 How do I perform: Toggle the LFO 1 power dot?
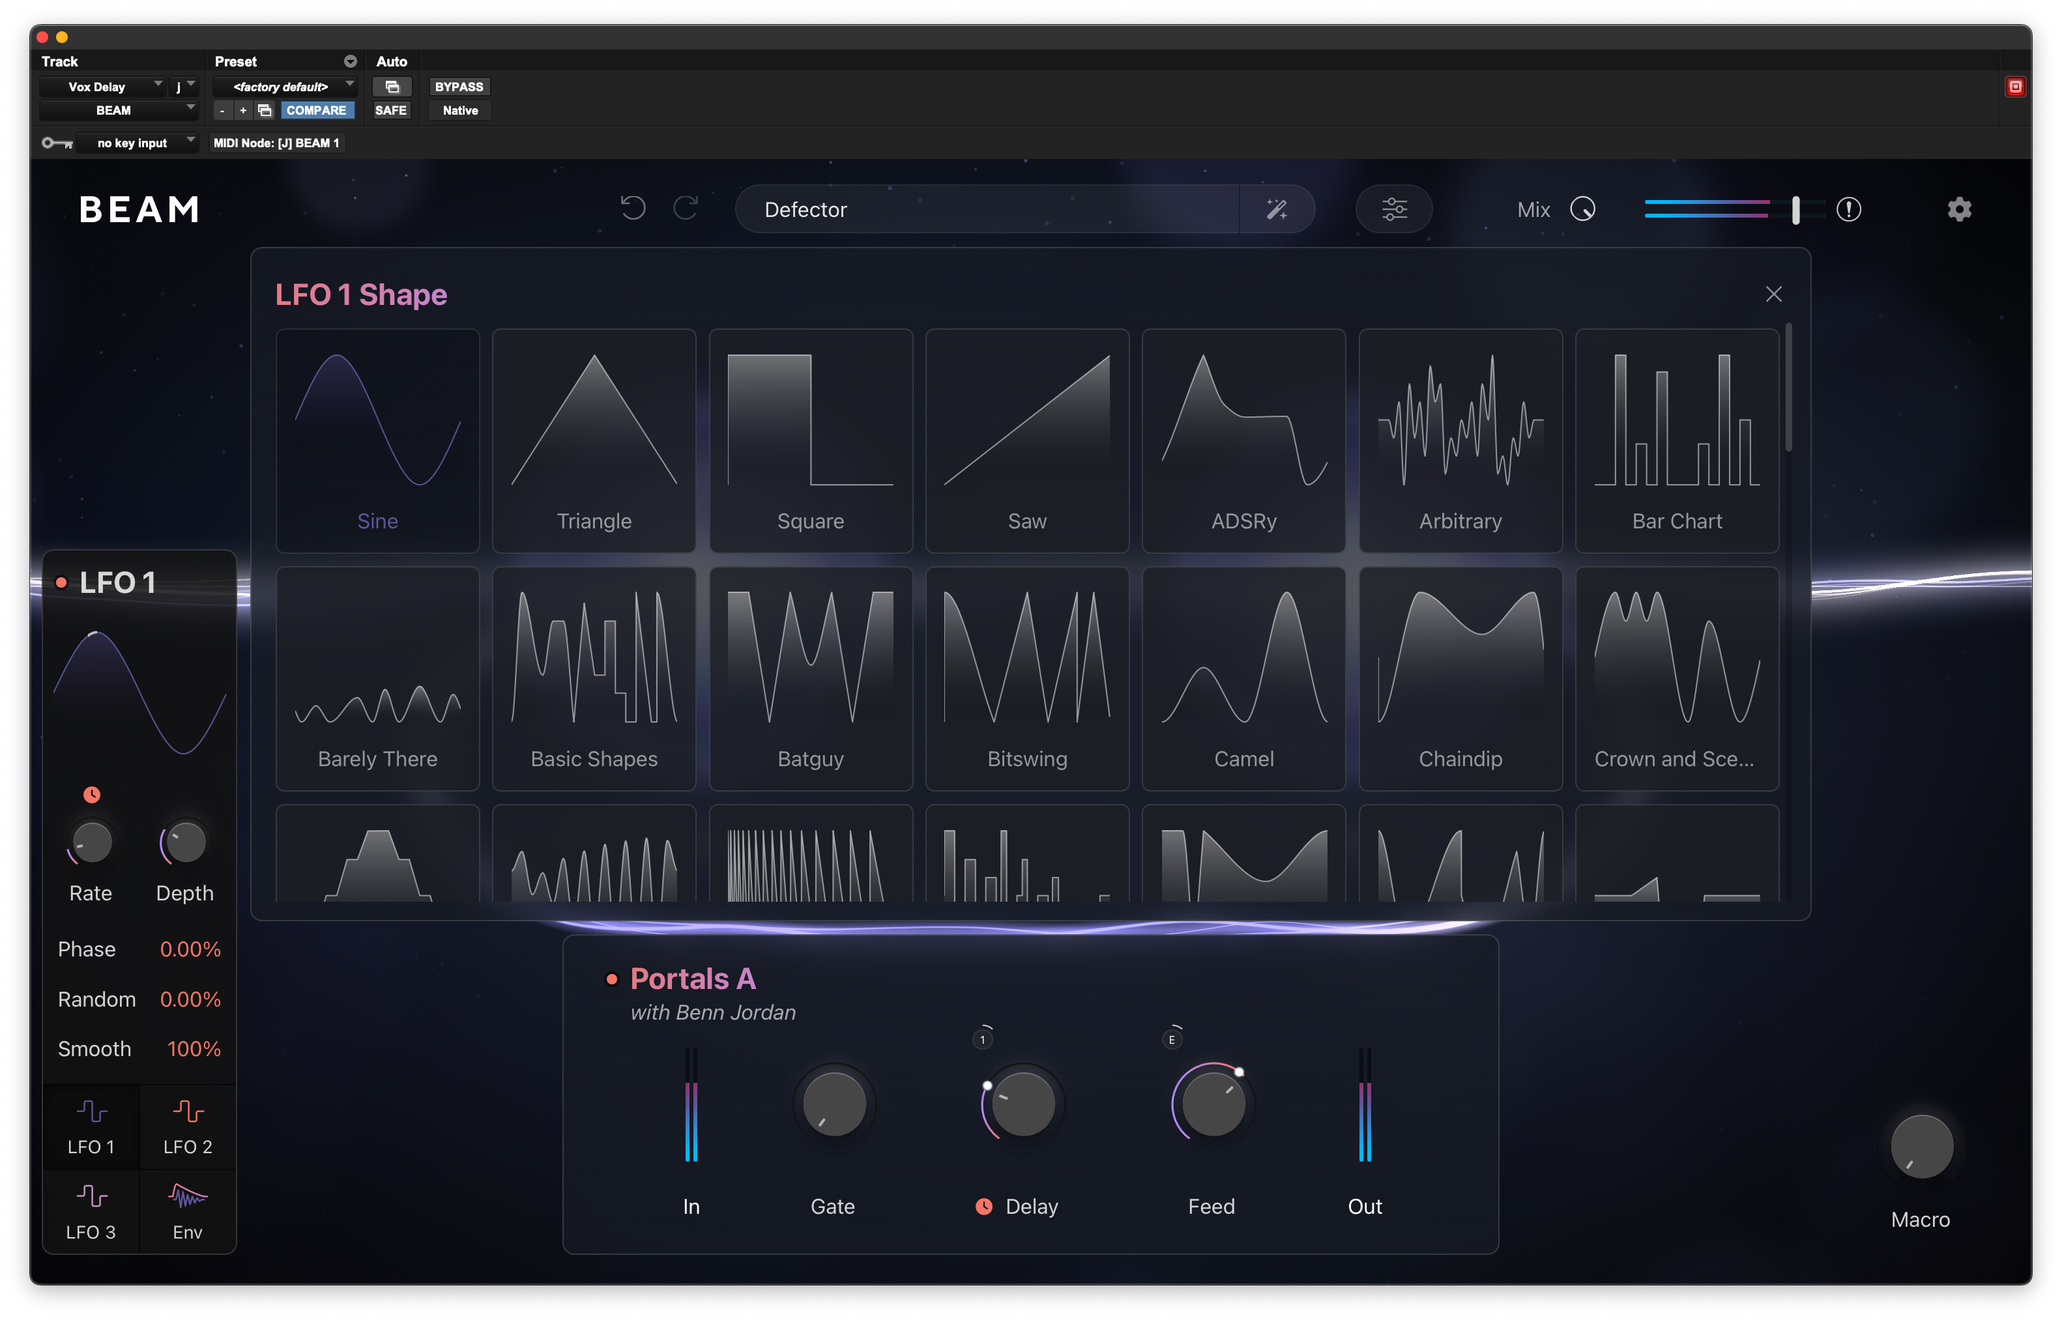click(62, 583)
